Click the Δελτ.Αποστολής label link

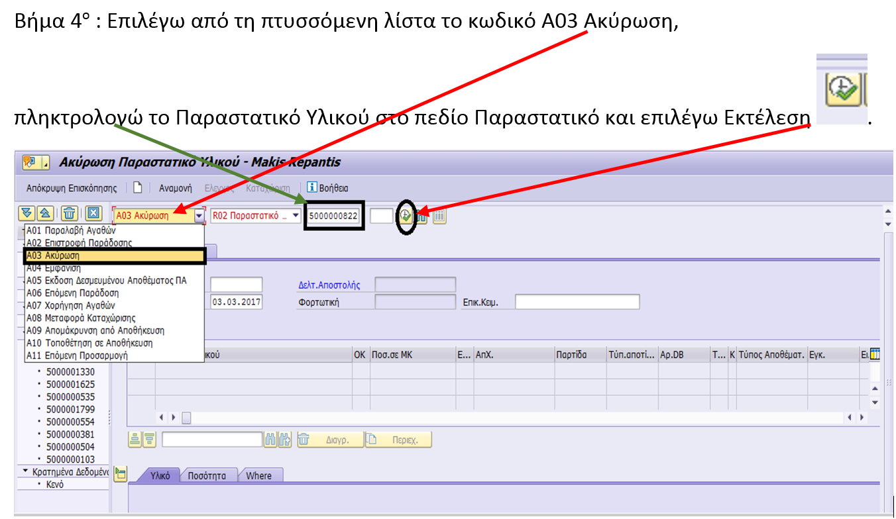(x=329, y=285)
